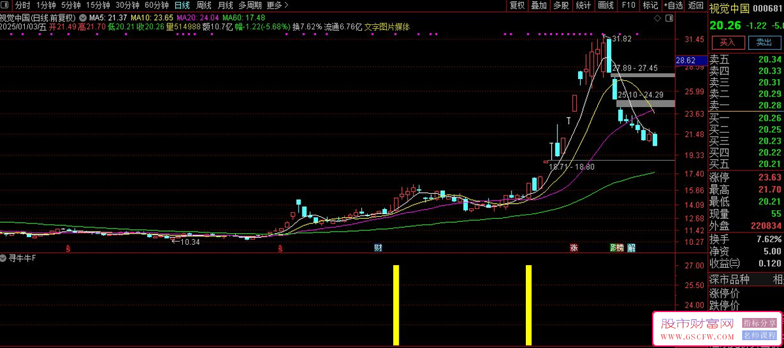Click the red 涨 marker on the timeline
The width and height of the screenshot is (784, 348).
574,248
